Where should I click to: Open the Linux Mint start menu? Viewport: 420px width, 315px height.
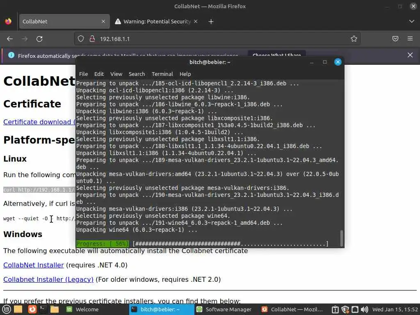(7, 309)
